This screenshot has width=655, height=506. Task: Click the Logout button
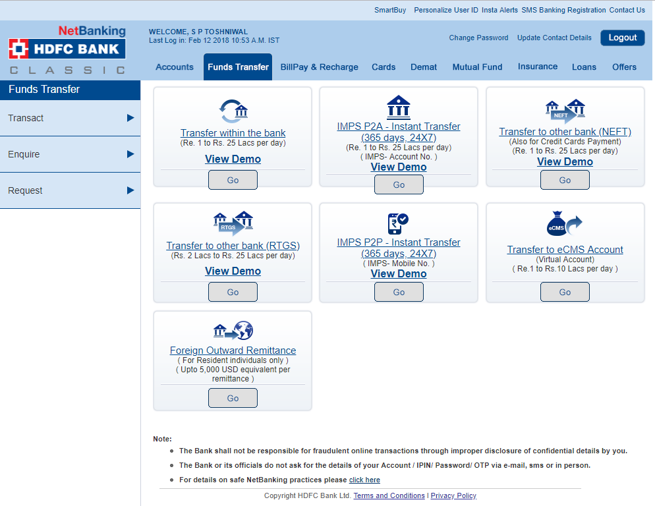[623, 38]
